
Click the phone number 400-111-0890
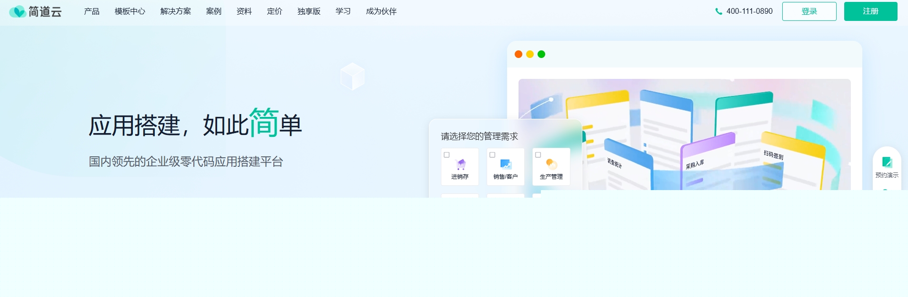749,11
